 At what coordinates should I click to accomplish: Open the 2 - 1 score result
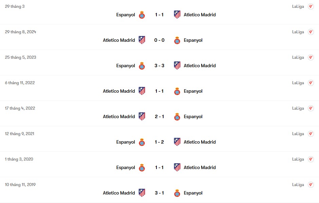tap(159, 116)
